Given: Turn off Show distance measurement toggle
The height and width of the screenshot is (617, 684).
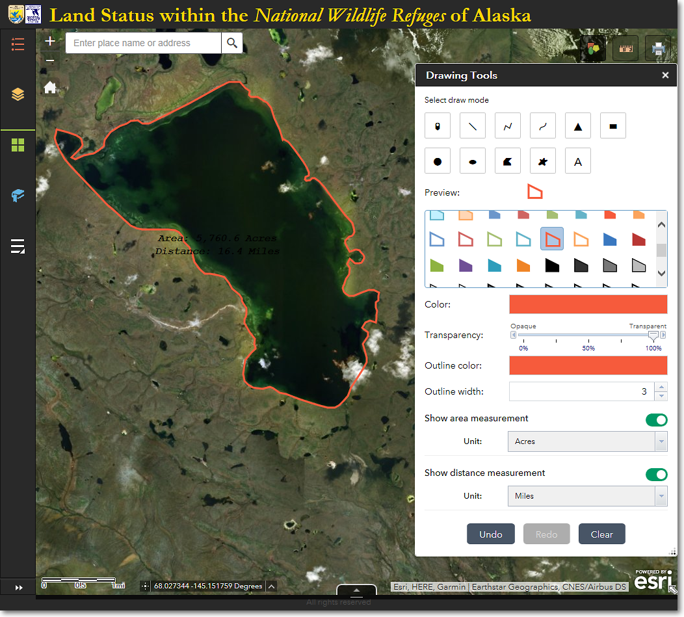Looking at the screenshot, I should (656, 474).
